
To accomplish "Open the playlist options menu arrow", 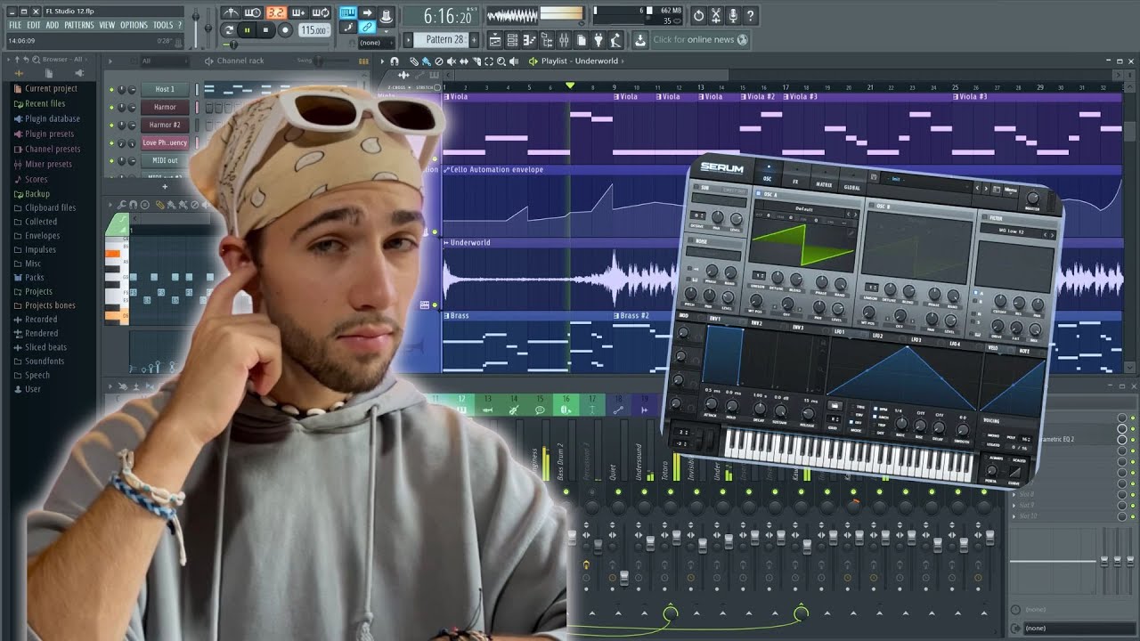I will [x=383, y=61].
